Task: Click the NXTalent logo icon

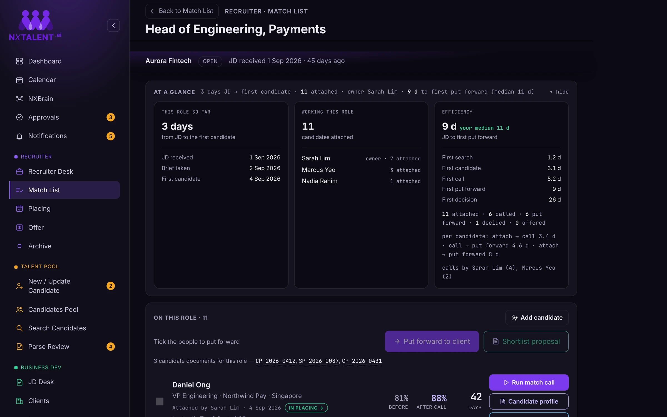Action: click(x=35, y=20)
